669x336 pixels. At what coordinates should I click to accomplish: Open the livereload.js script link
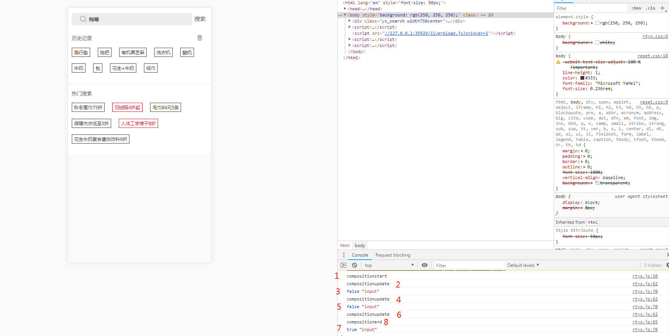[x=436, y=33]
